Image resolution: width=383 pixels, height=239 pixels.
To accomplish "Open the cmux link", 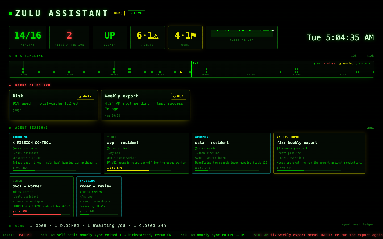I will (x=370, y=128).
